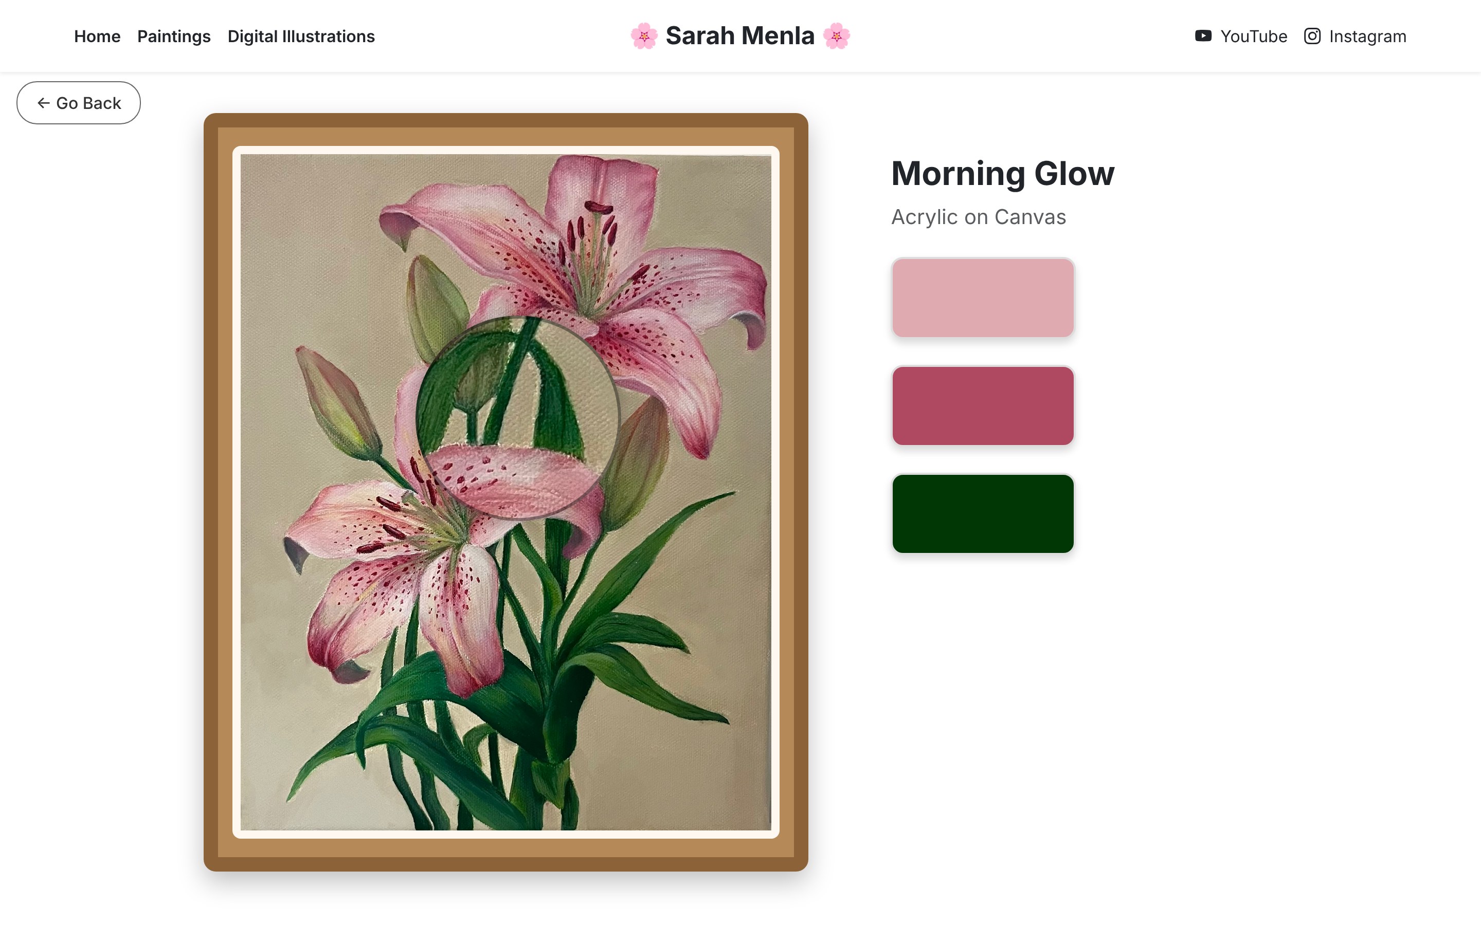This screenshot has width=1481, height=925.
Task: Click the Morning Glow title
Action: click(1002, 174)
